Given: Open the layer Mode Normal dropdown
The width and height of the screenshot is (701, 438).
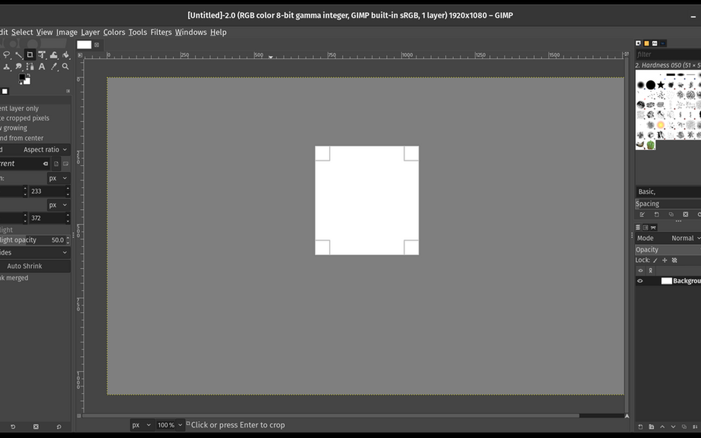Looking at the screenshot, I should tap(668, 238).
